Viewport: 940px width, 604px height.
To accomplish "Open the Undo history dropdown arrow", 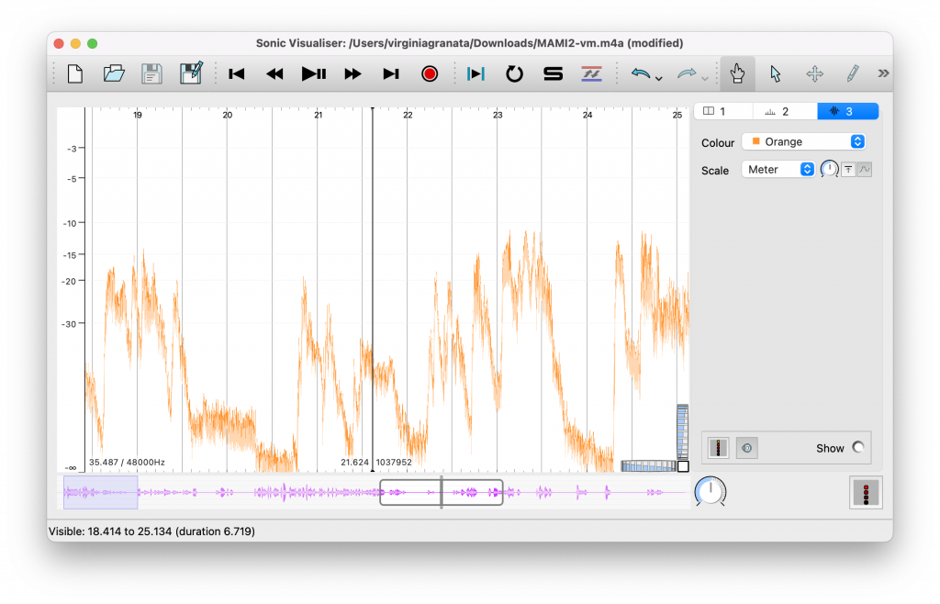I will (659, 78).
